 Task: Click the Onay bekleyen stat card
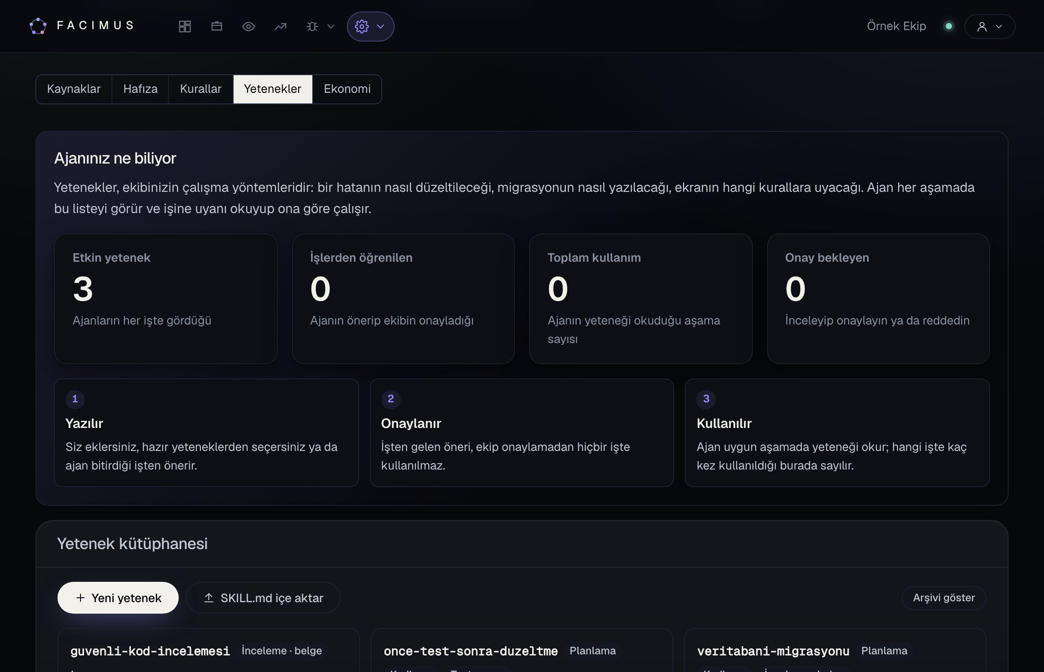pyautogui.click(x=879, y=299)
